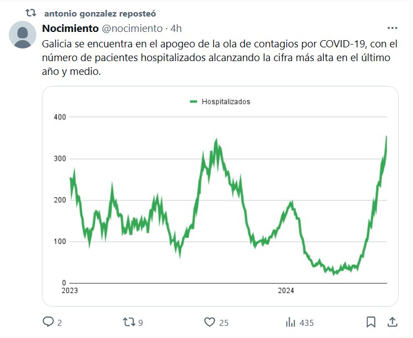Like the tweet with the heart icon
413x338 pixels.
click(209, 322)
